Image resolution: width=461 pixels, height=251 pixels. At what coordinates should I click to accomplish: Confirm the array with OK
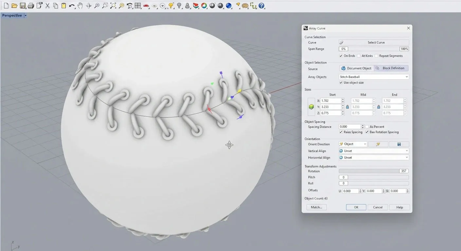[x=356, y=207]
